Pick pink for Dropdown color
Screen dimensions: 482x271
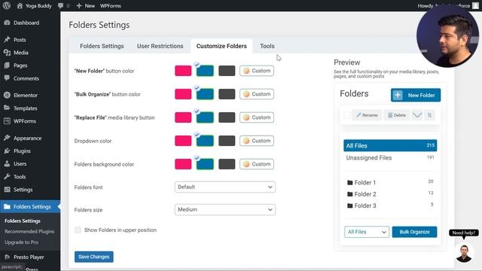183,141
